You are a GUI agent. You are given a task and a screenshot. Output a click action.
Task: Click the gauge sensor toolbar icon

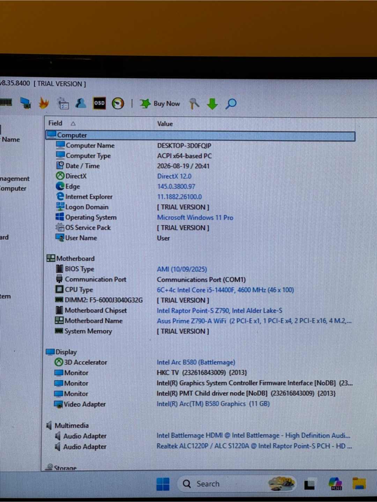[x=118, y=104]
